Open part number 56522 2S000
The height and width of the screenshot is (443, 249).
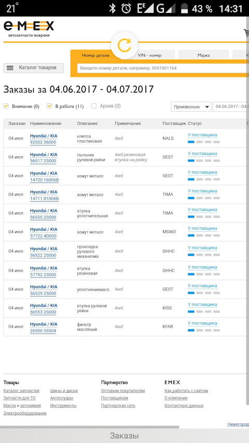43,255
